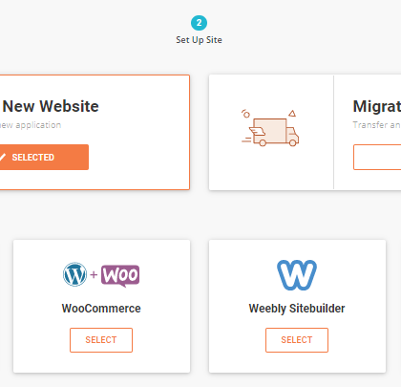Choose the Migrate Website heading
This screenshot has width=401, height=387.
pos(377,106)
